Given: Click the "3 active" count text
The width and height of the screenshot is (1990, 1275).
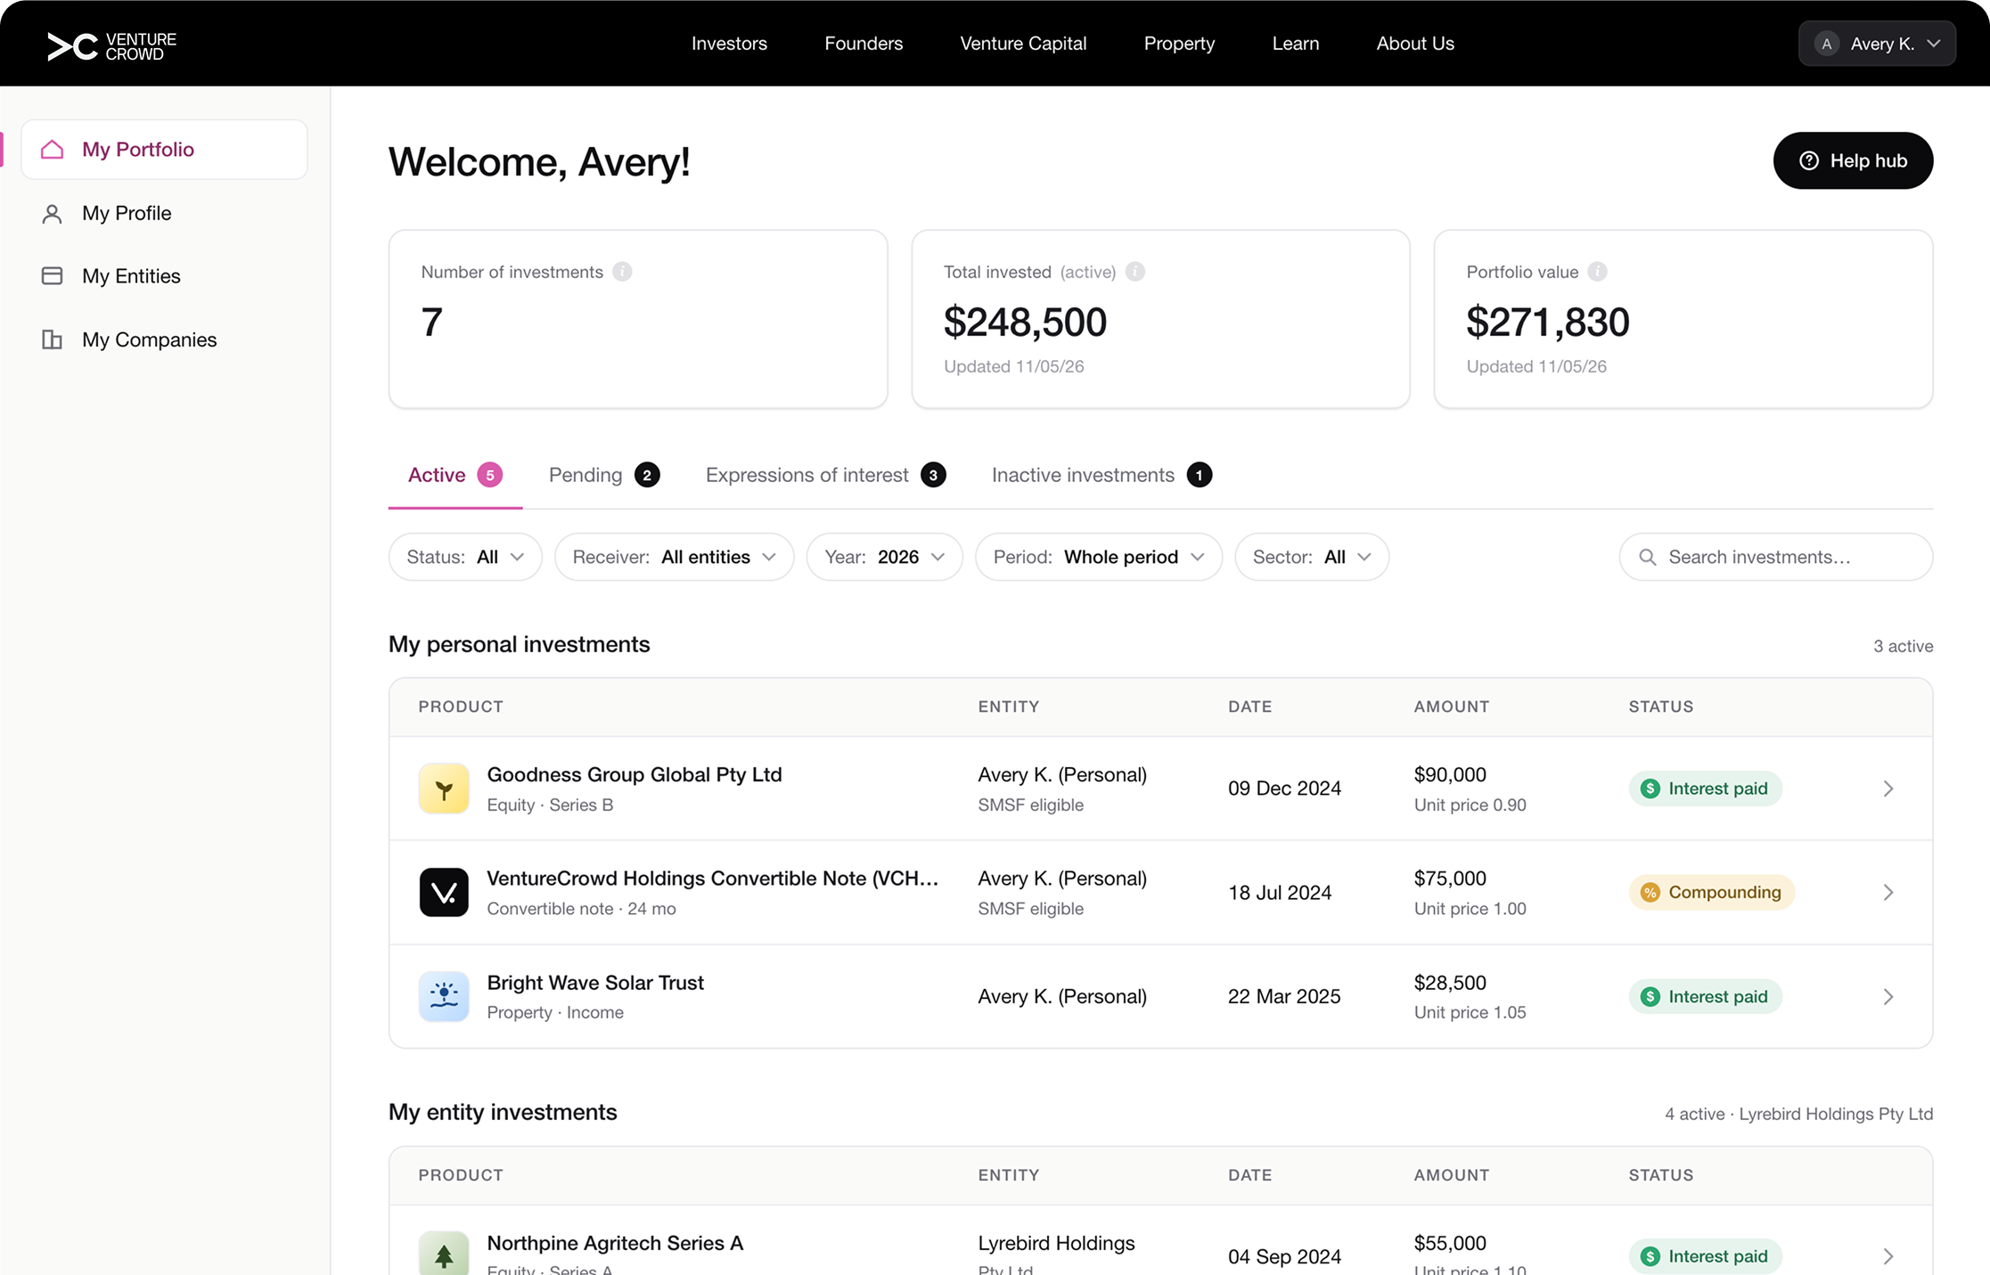Looking at the screenshot, I should tap(1903, 646).
